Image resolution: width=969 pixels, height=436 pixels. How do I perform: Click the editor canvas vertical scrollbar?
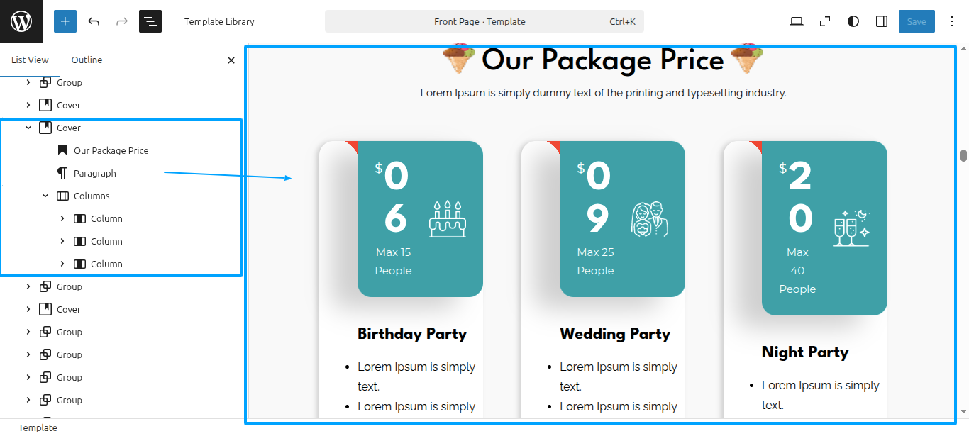pos(963,155)
